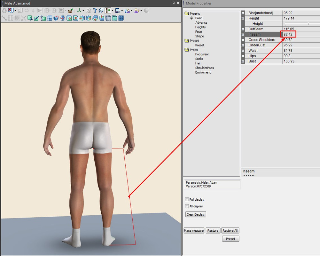320x256 pixels.
Task: Select the Socks props item
Action: [199, 59]
